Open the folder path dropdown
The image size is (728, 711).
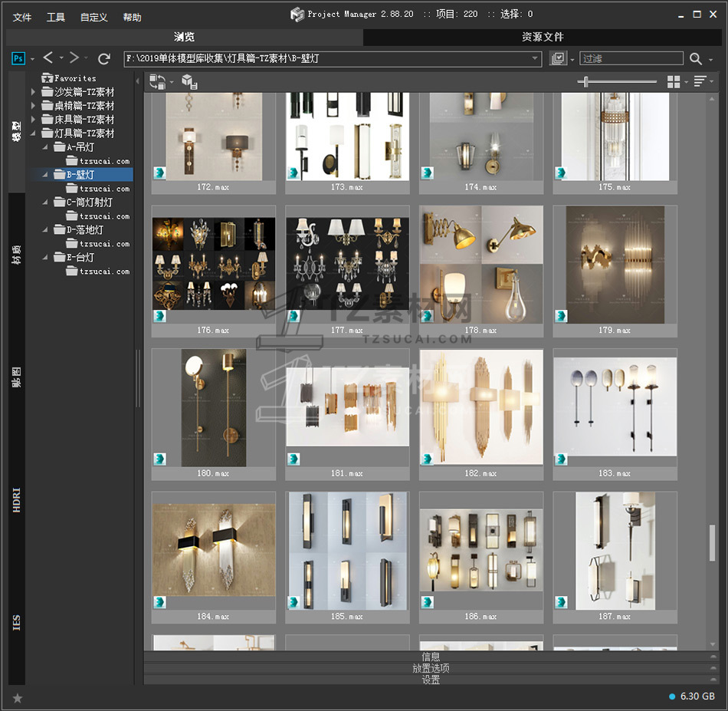tap(536, 58)
